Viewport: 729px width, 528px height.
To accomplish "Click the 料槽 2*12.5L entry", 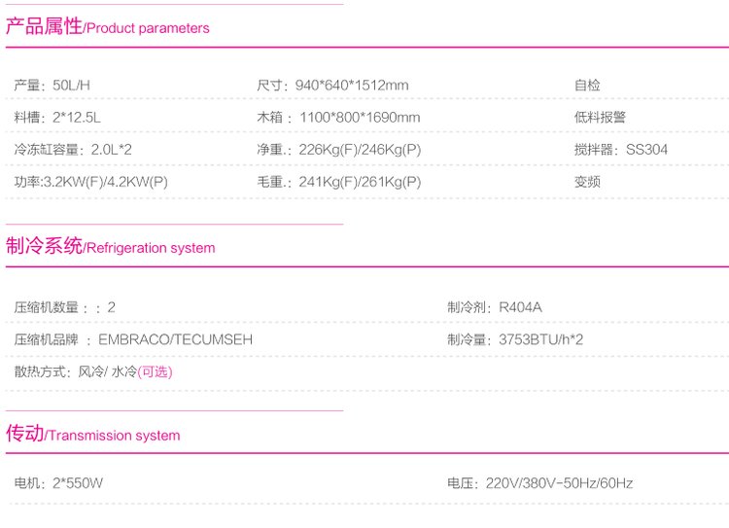I will click(x=58, y=118).
